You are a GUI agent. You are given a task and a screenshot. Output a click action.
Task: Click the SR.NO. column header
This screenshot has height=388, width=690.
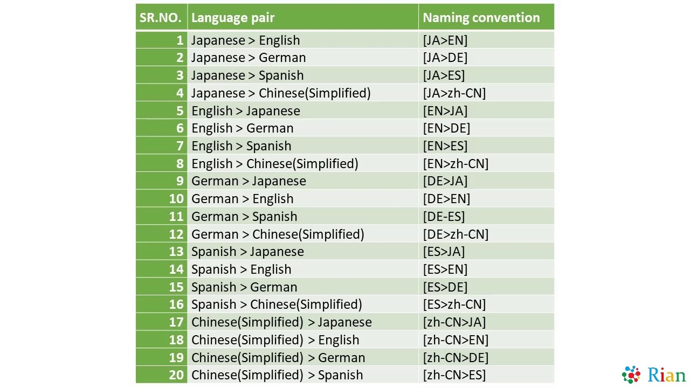click(161, 17)
